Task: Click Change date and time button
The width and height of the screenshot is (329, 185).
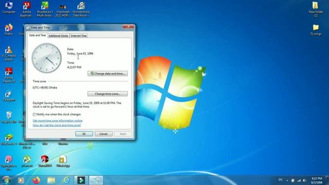Action: click(107, 73)
